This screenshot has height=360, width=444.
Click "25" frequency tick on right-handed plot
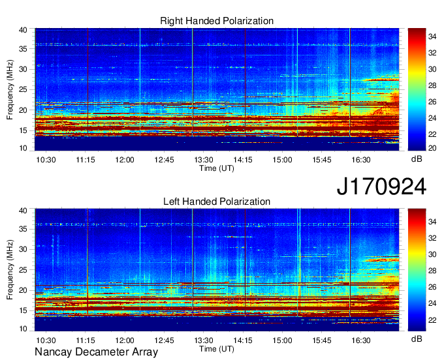23,89
